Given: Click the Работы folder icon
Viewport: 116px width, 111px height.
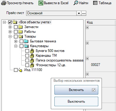Looking at the screenshot, I should (x=20, y=32).
